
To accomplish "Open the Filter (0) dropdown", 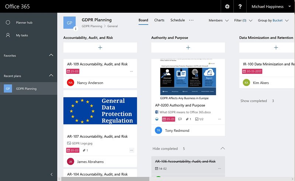I will pos(243,21).
